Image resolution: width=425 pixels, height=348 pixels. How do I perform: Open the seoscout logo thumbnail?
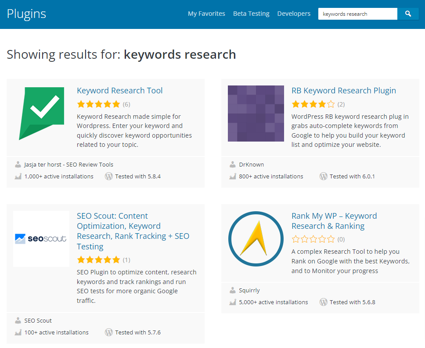[x=41, y=239]
